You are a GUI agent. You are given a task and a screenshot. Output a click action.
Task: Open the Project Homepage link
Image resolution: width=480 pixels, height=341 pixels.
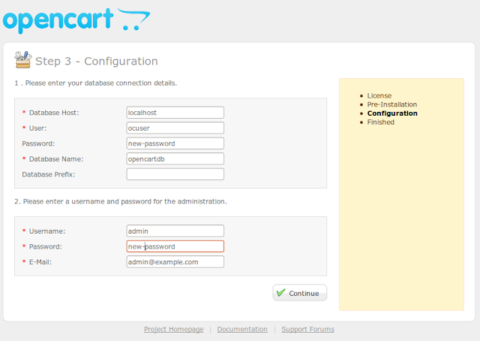(x=173, y=329)
